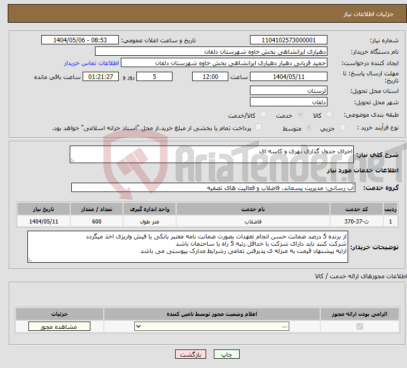The width and height of the screenshot is (407, 368).
Task: Click the deadline date field in the مهلت ارسال پاسخ row
Action: 288,76
